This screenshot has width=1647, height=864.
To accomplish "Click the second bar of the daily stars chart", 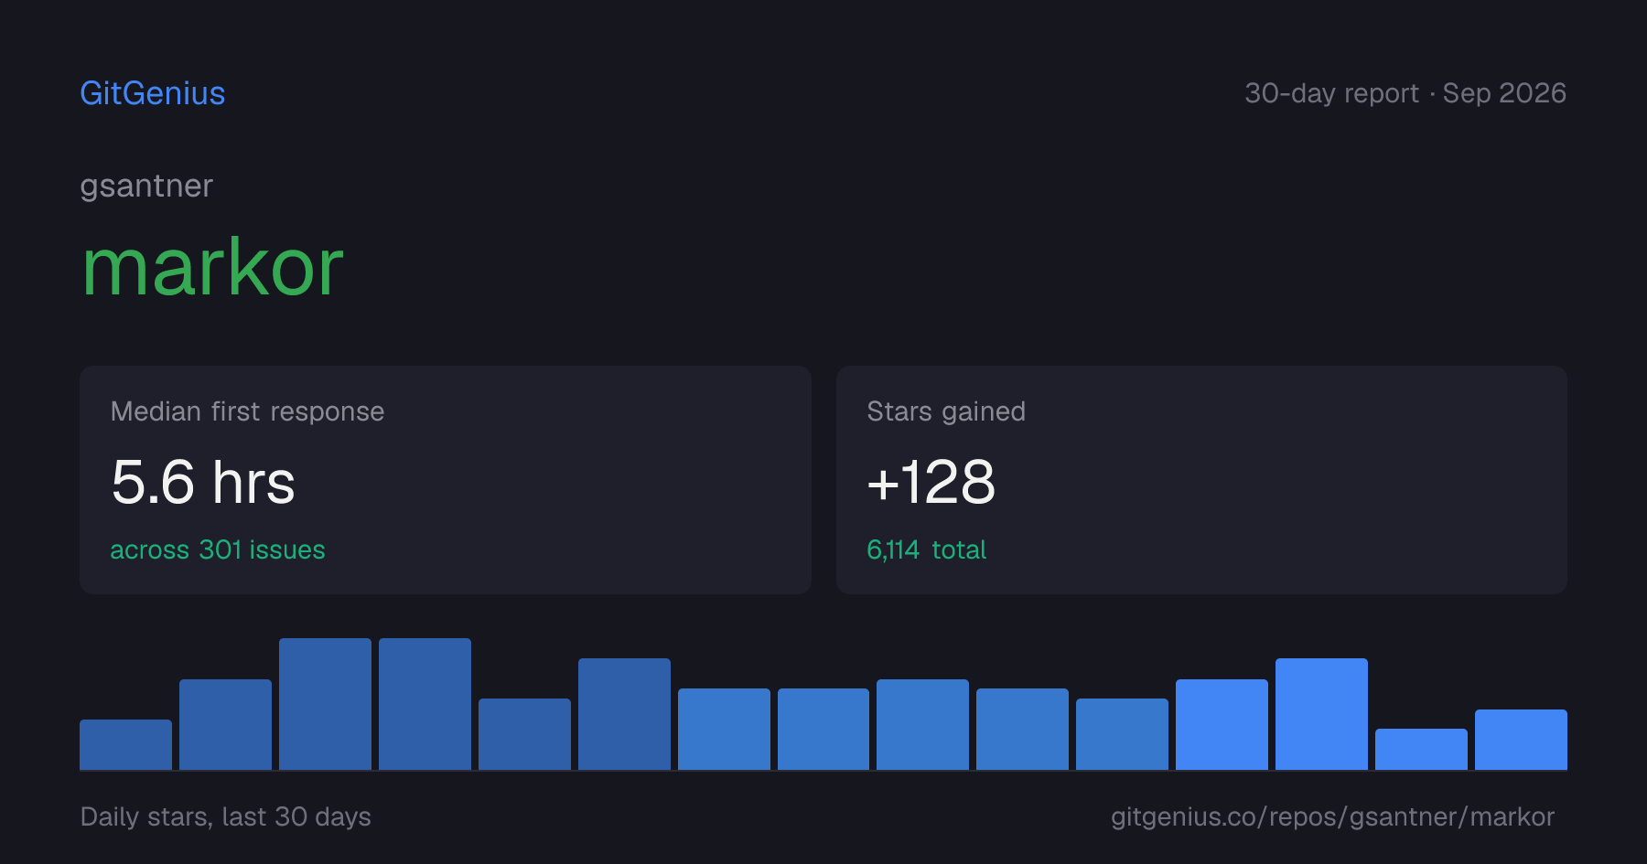I will 225,724.
